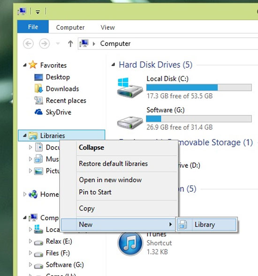Click the Relax (E:) drive icon
The image size is (258, 276).
click(x=38, y=242)
